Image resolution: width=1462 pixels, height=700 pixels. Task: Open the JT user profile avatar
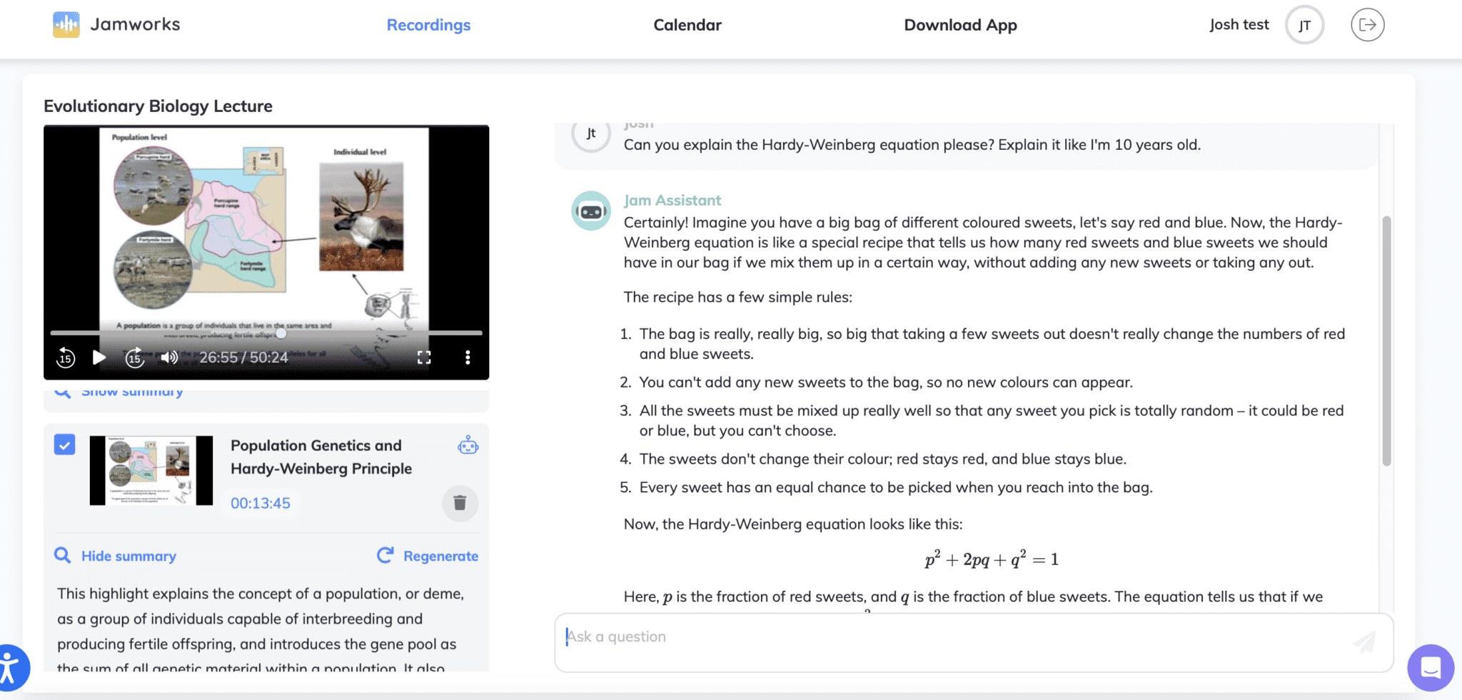1304,26
